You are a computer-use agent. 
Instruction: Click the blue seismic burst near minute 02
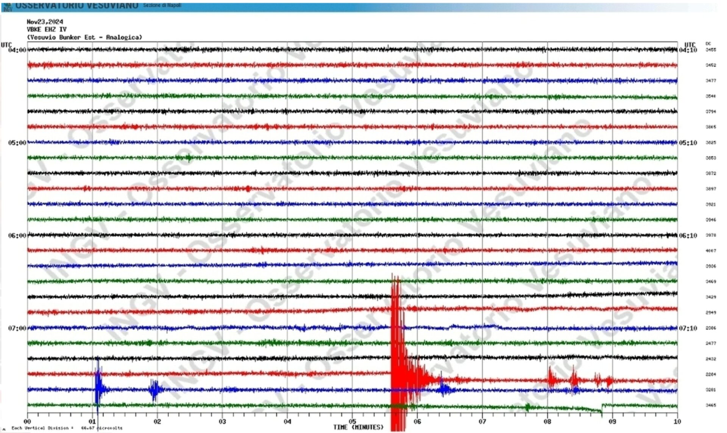click(154, 390)
